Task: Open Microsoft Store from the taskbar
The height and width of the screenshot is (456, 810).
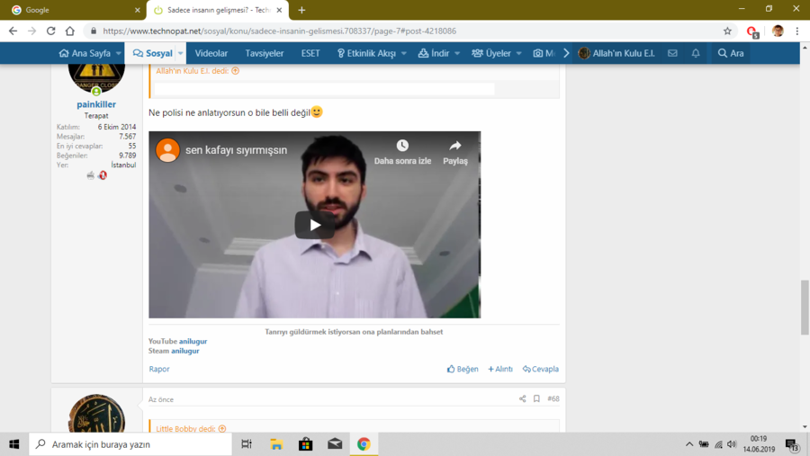Action: tap(305, 444)
